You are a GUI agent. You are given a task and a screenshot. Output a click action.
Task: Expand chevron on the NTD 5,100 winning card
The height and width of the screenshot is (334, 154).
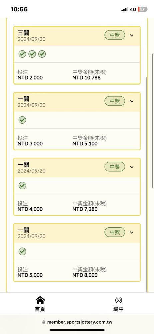tap(132, 101)
